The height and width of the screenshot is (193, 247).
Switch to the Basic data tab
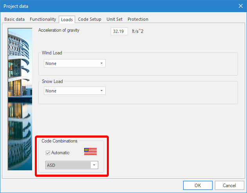click(14, 19)
